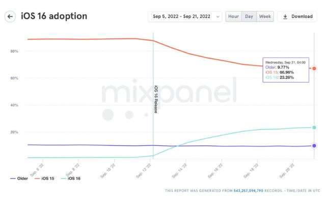Click the back arrow icon
This screenshot has width=326, height=204.
click(x=10, y=16)
